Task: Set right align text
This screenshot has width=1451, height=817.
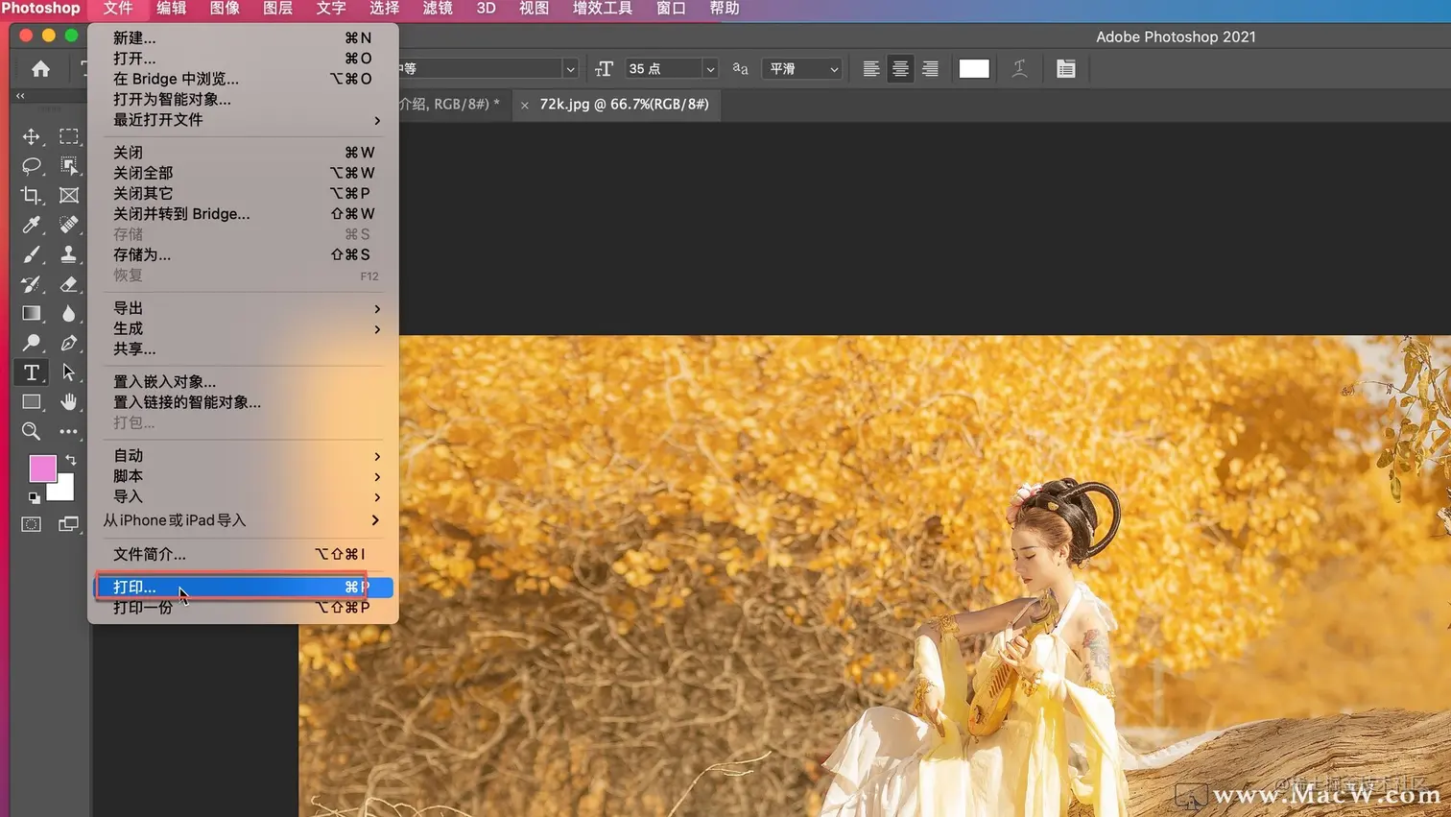Action: point(930,68)
